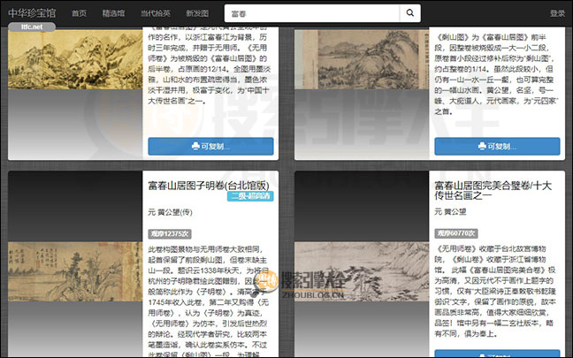This screenshot has width=573, height=358.
Task: Click the 合璧卷 description beginning 《无用师卷》收藏于
Action: 495,291
